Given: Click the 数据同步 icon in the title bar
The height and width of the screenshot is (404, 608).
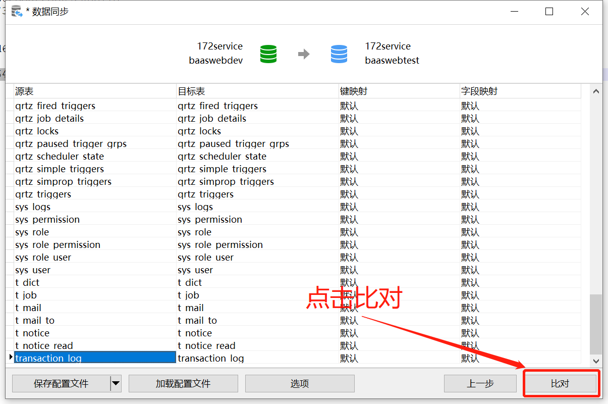Looking at the screenshot, I should (17, 11).
